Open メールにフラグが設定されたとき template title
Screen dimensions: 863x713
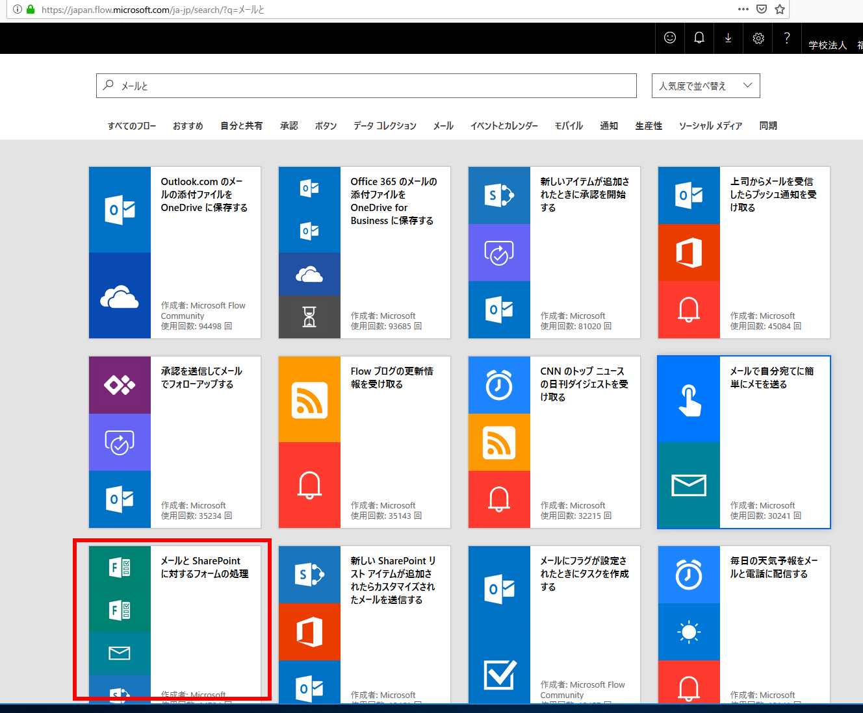(584, 574)
